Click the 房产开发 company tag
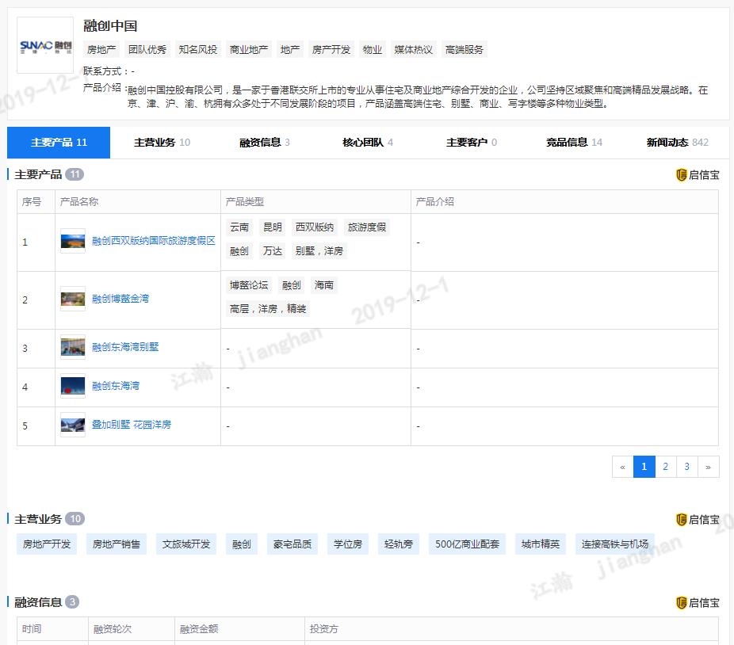Viewport: 734px width, 645px height. click(x=331, y=50)
